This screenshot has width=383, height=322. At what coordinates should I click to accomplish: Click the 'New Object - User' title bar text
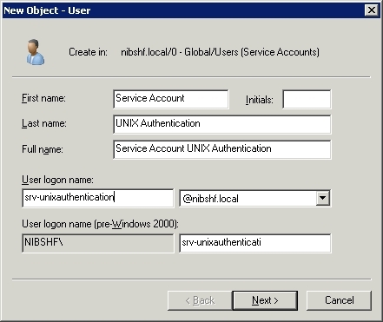pos(47,10)
